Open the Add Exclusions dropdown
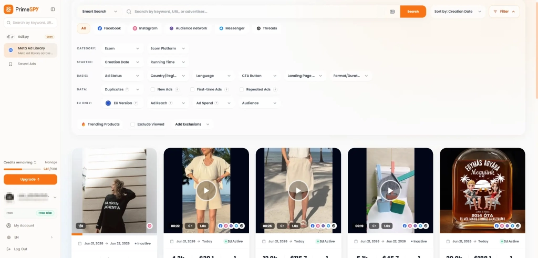 point(192,125)
